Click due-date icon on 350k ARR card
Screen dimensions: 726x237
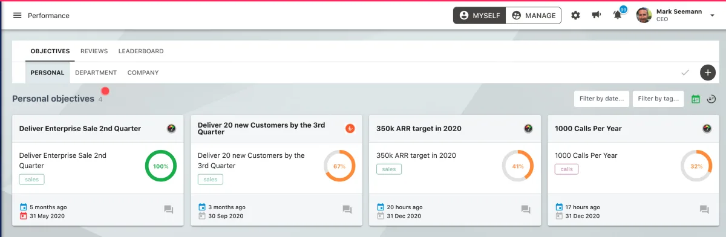tap(381, 216)
